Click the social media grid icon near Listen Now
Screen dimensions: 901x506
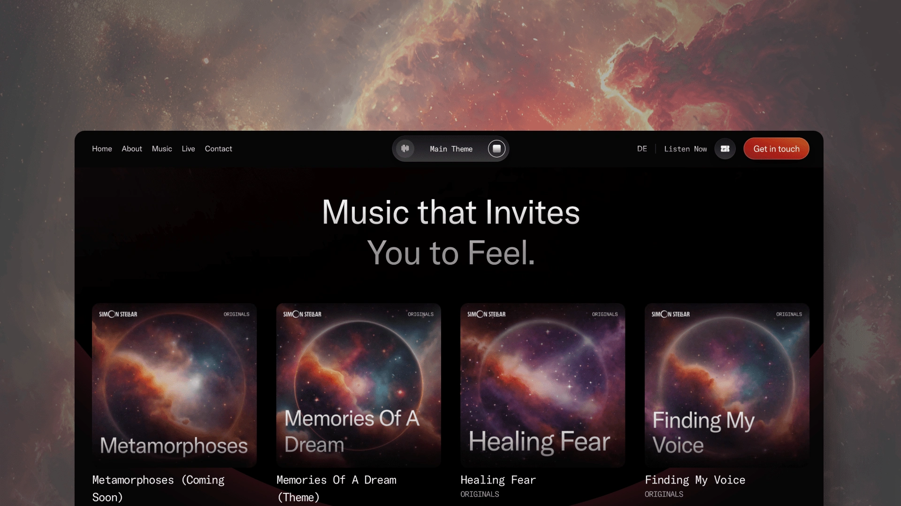click(725, 148)
